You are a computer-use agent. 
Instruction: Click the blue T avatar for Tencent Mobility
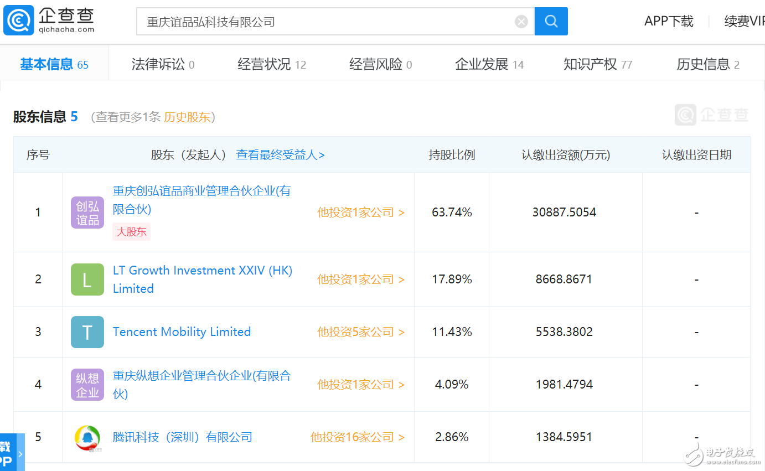pos(87,332)
